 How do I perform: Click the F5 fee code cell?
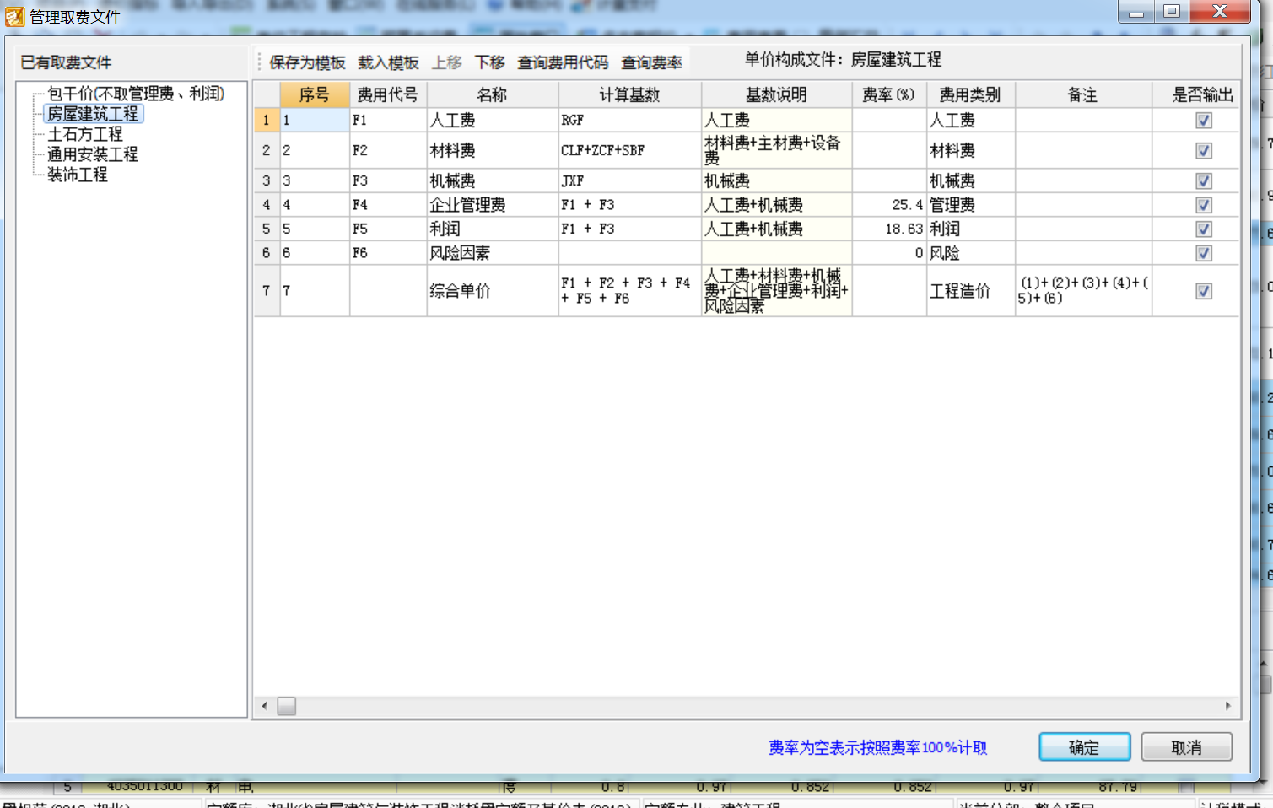(x=388, y=229)
